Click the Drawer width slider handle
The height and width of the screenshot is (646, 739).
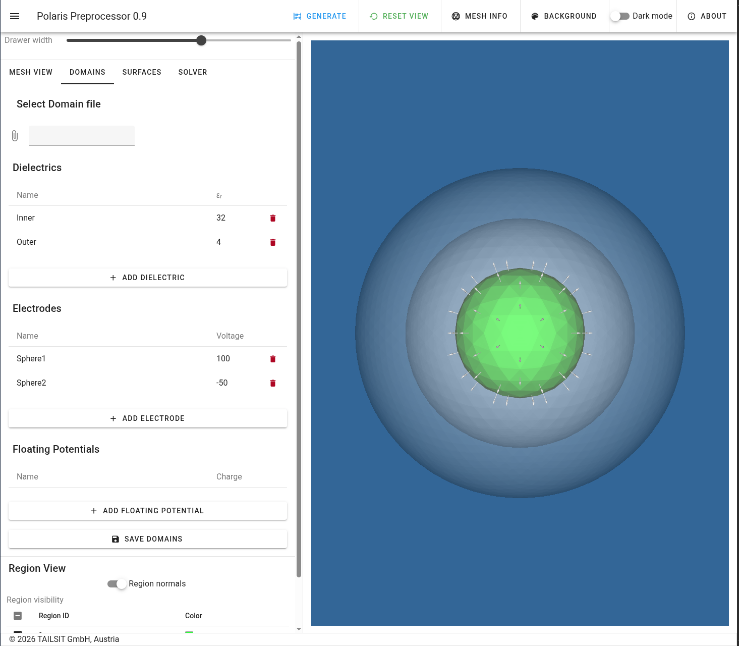click(201, 40)
